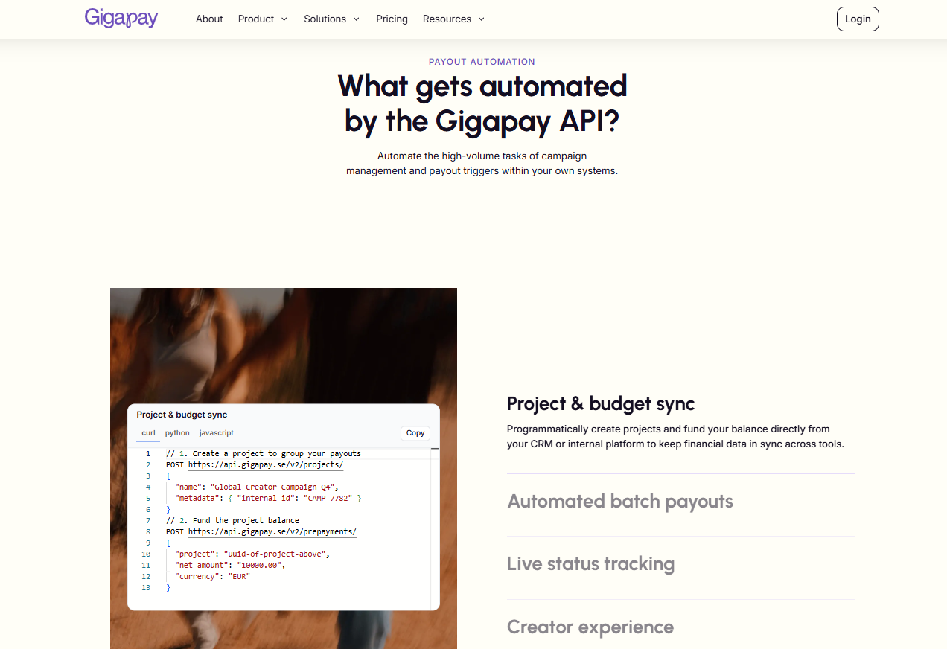Image resolution: width=947 pixels, height=649 pixels.
Task: Expand Automated batch payouts section
Action: pos(620,502)
